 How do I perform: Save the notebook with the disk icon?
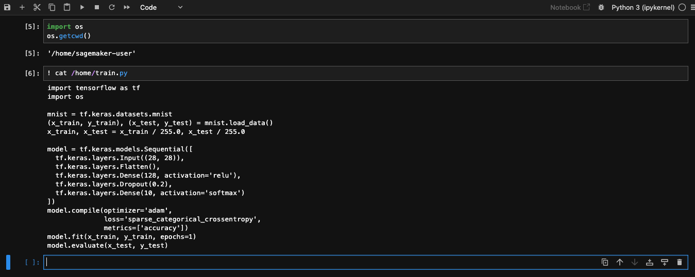(7, 8)
